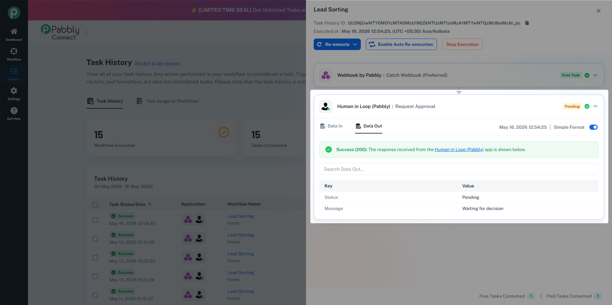Click the green Pabbly logo at sidebar top
The image size is (612, 305).
pos(14,13)
